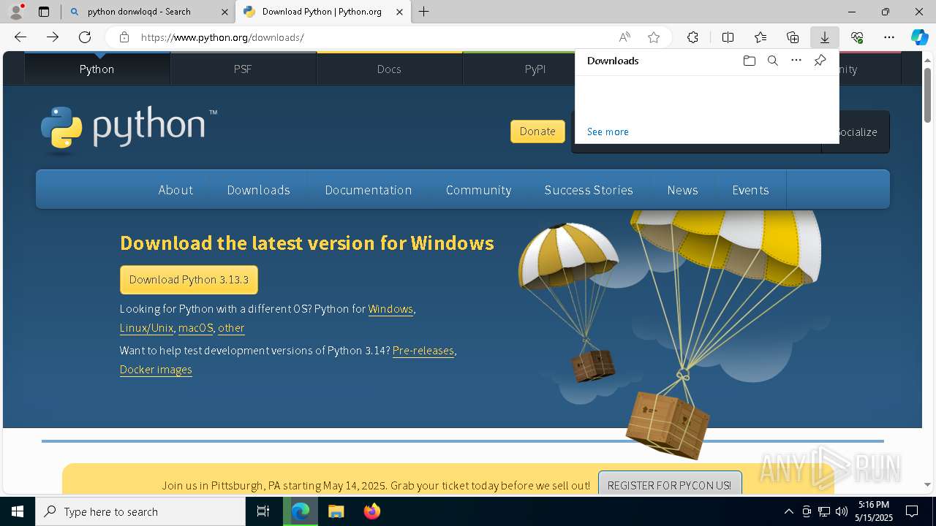Refresh the python.org page
The width and height of the screenshot is (936, 526).
[x=85, y=37]
